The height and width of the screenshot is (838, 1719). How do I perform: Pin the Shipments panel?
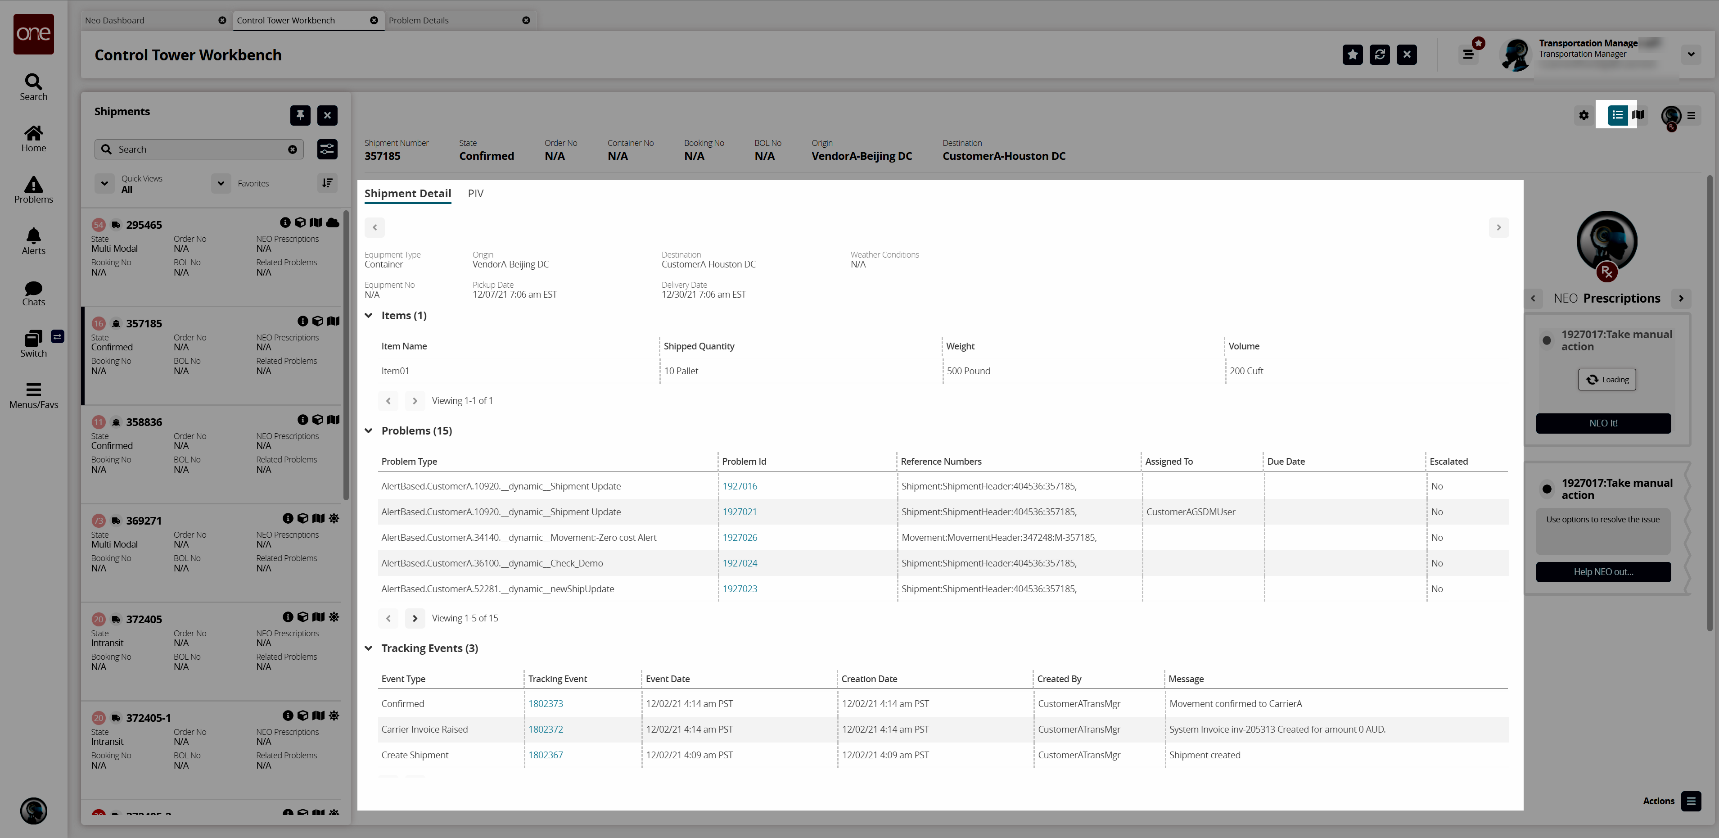point(300,115)
